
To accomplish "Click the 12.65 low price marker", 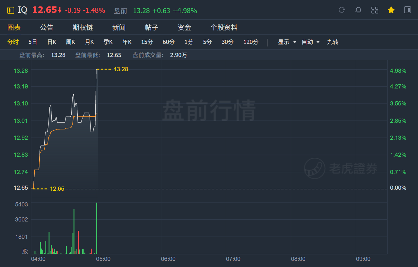I will pos(57,189).
